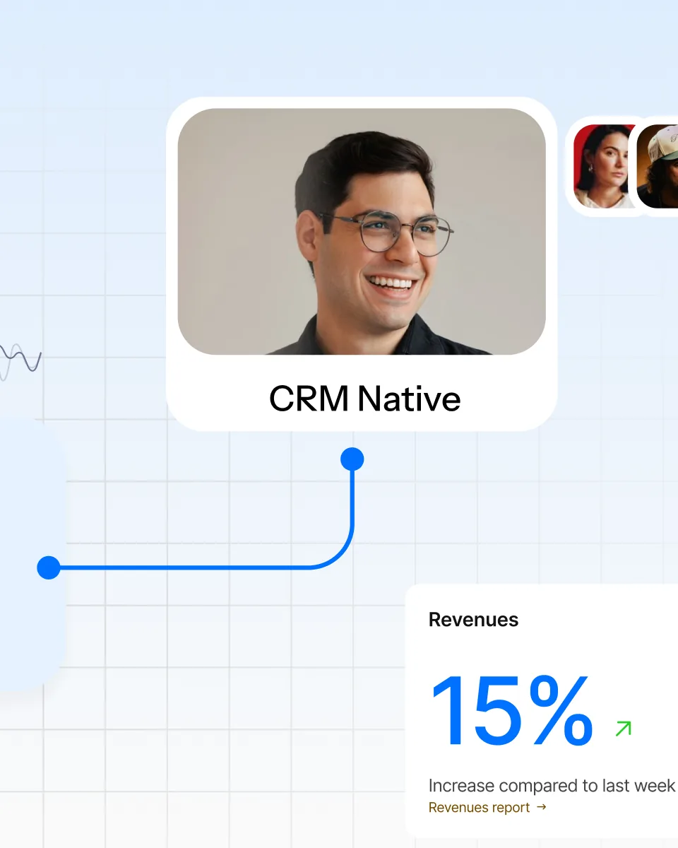
Task: Open the Revenues report link
Action: (x=487, y=807)
